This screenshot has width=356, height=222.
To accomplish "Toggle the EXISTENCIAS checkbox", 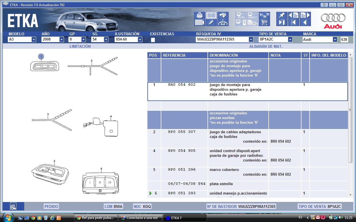I will [x=153, y=40].
